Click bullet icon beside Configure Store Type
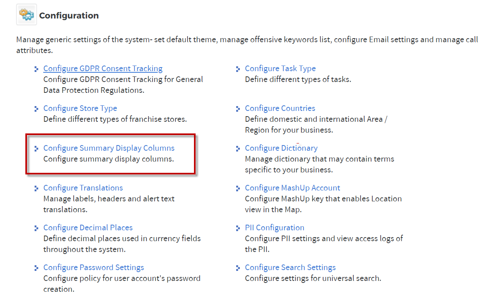This screenshot has width=497, height=297. (37, 109)
